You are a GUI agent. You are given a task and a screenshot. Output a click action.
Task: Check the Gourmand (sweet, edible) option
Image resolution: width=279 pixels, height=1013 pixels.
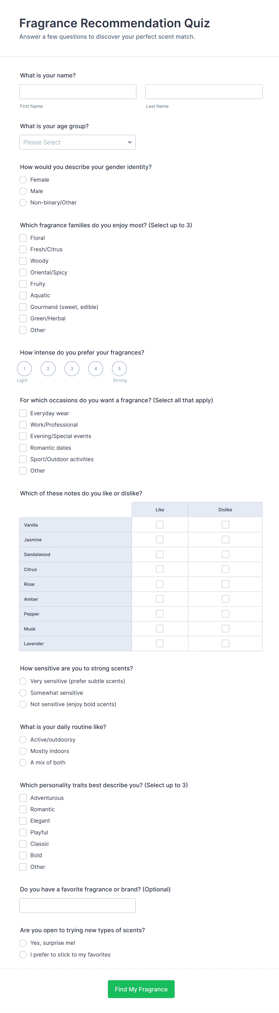23,307
